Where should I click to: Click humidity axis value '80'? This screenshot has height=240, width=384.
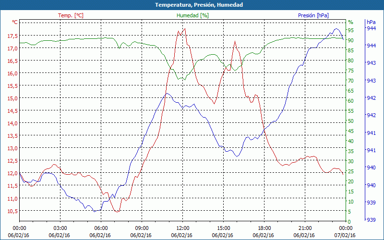click(x=351, y=60)
